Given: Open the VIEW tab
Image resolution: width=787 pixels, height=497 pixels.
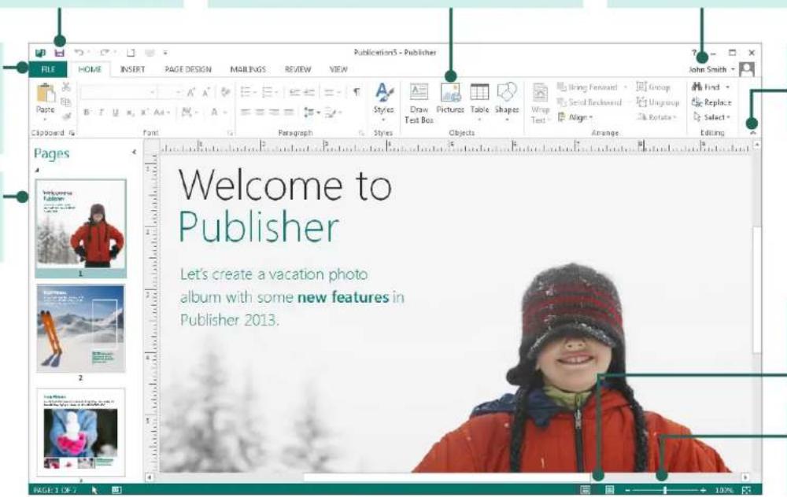Looking at the screenshot, I should pos(338,69).
